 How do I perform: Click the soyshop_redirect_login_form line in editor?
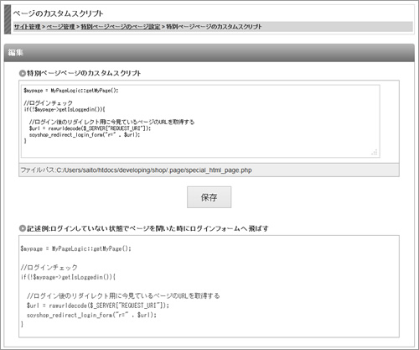[x=85, y=134]
